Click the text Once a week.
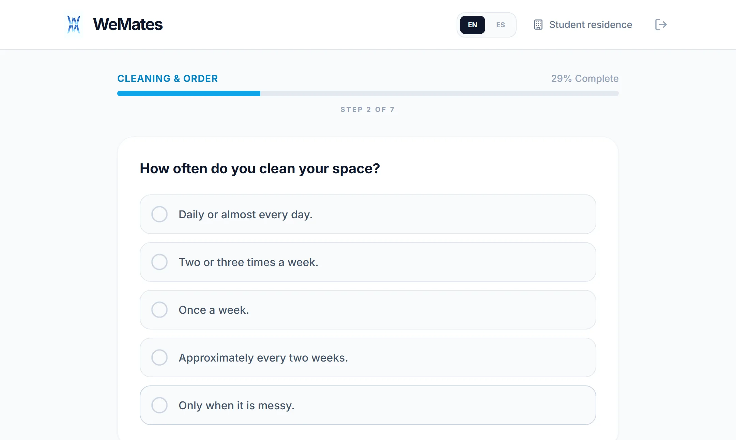Screen dimensions: 736x440 tap(214, 310)
